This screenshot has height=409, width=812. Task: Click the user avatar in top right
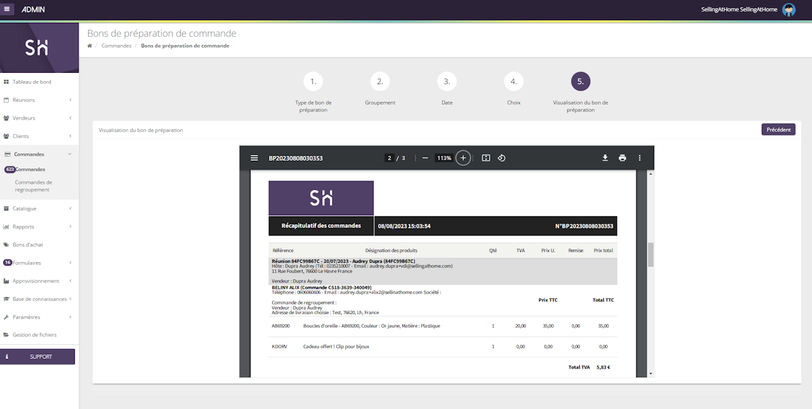coord(789,9)
